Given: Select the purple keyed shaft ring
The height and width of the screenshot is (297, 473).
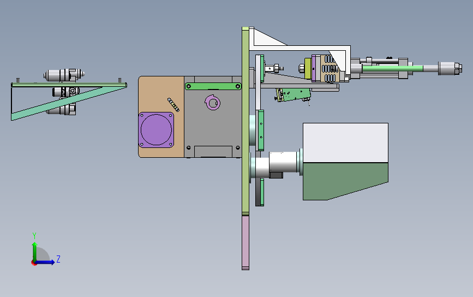Looking at the screenshot, I should (x=213, y=103).
